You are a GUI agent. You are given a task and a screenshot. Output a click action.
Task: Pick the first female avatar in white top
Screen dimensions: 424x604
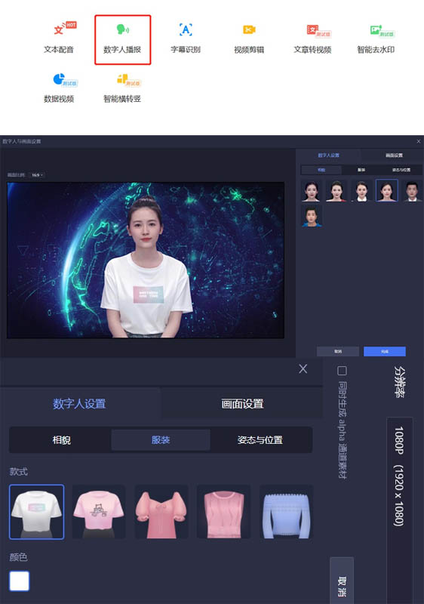[x=312, y=191]
